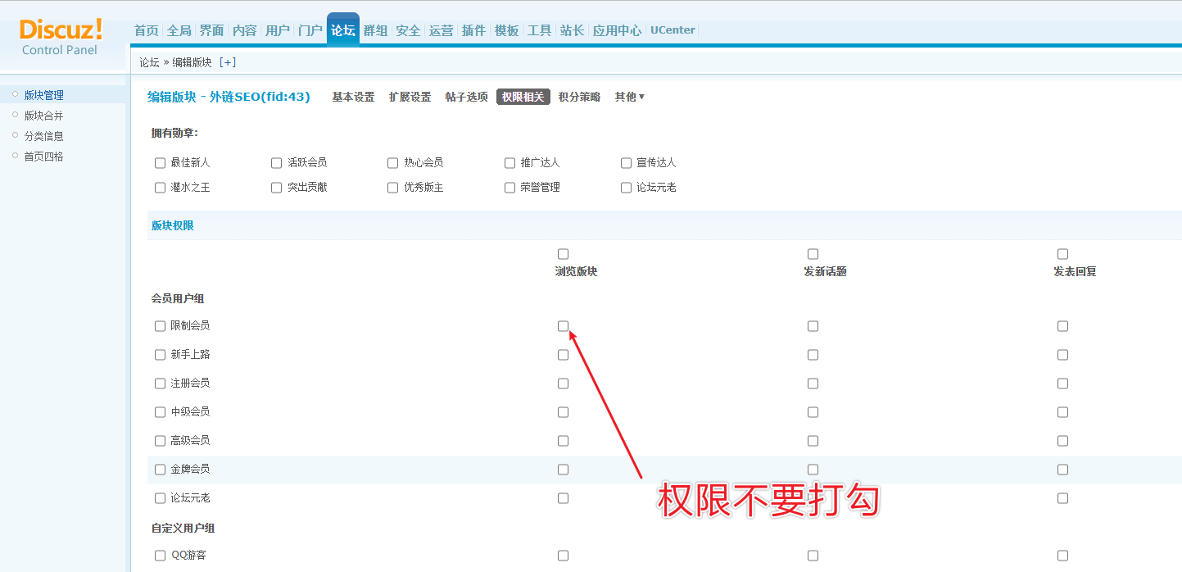Check 发表回复 permission for 注册会员
Screen dimensions: 1182x572
point(1062,384)
